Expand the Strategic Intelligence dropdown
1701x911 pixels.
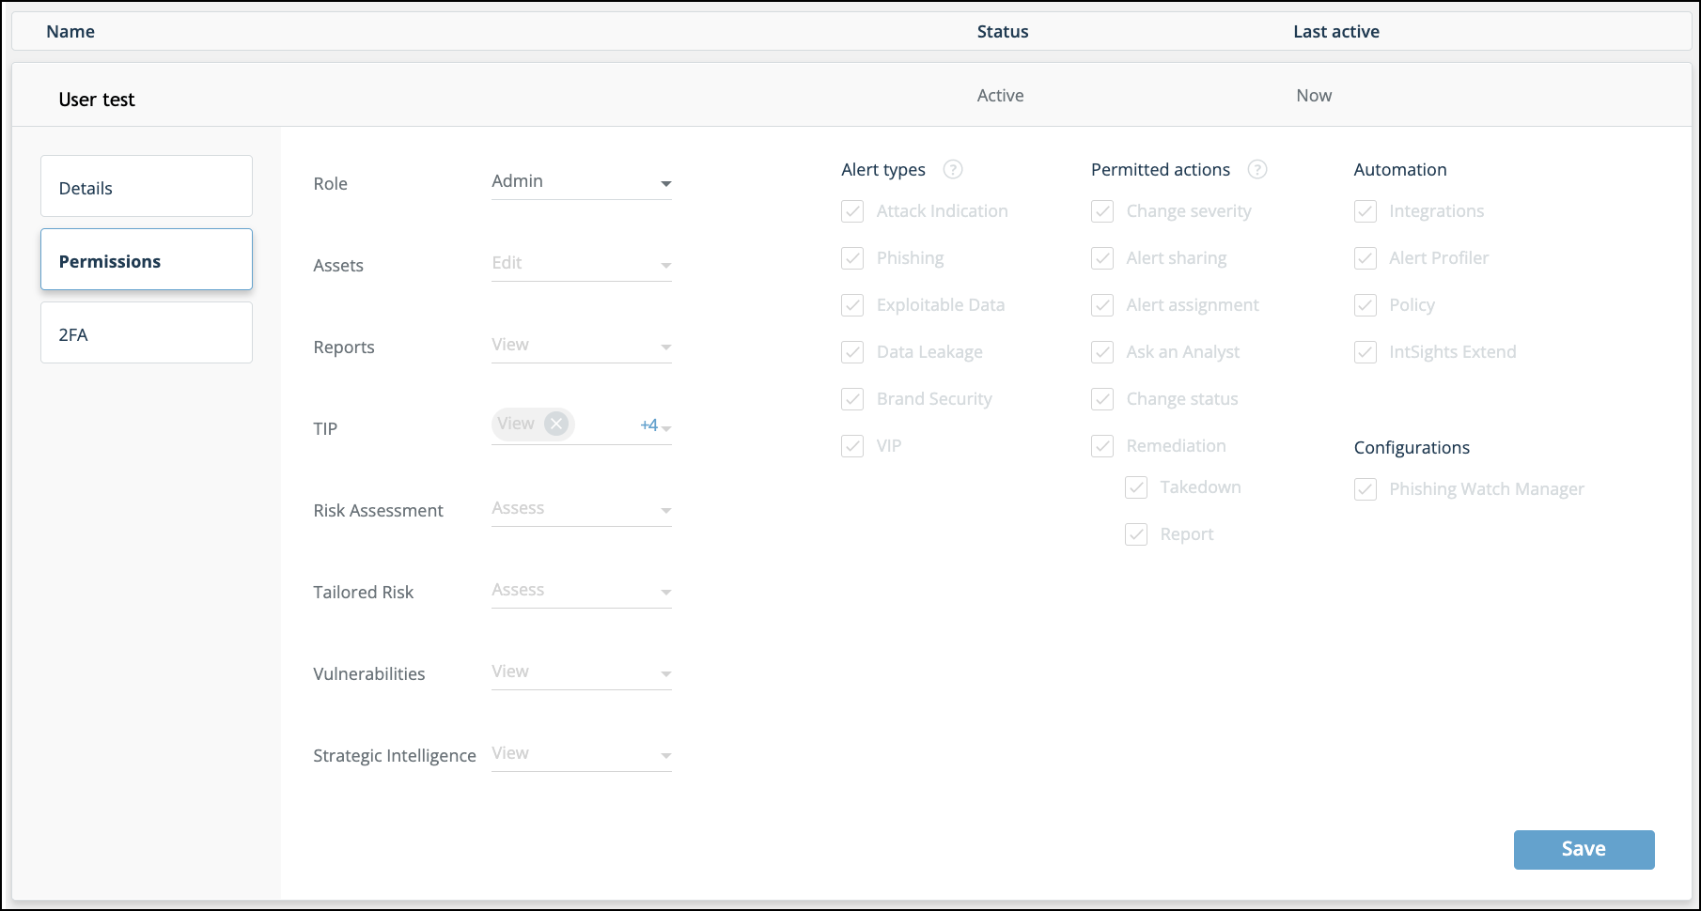tap(582, 754)
